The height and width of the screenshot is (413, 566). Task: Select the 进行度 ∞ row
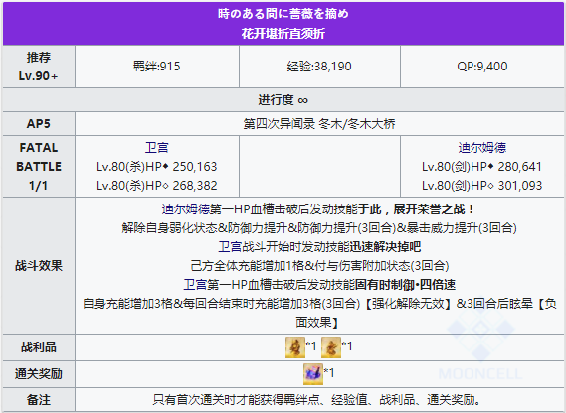click(283, 100)
